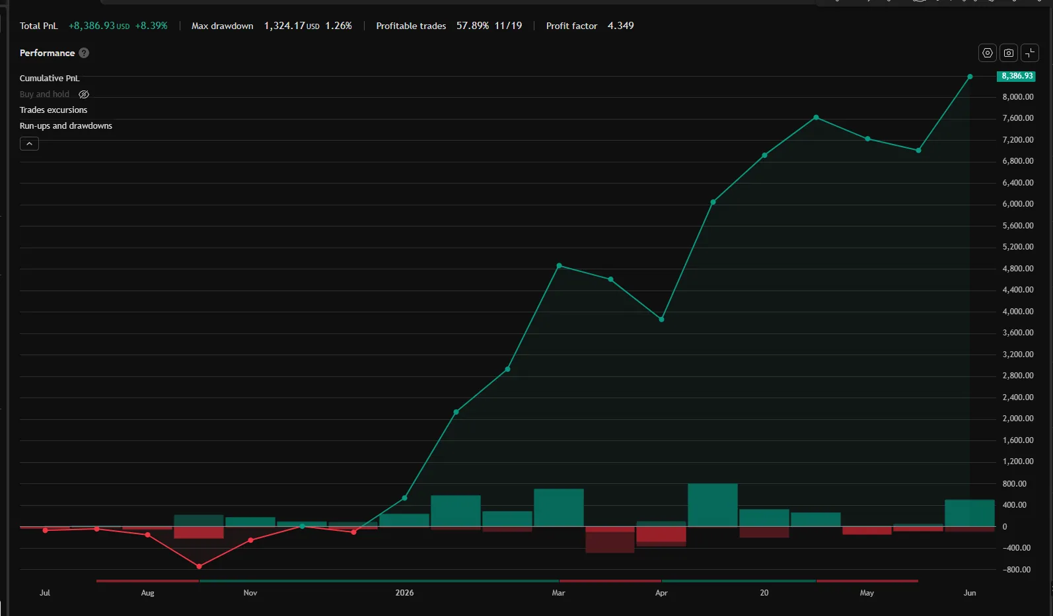Click the rightmost green bar at Jun
Screen dimensions: 1053x616
(x=970, y=513)
